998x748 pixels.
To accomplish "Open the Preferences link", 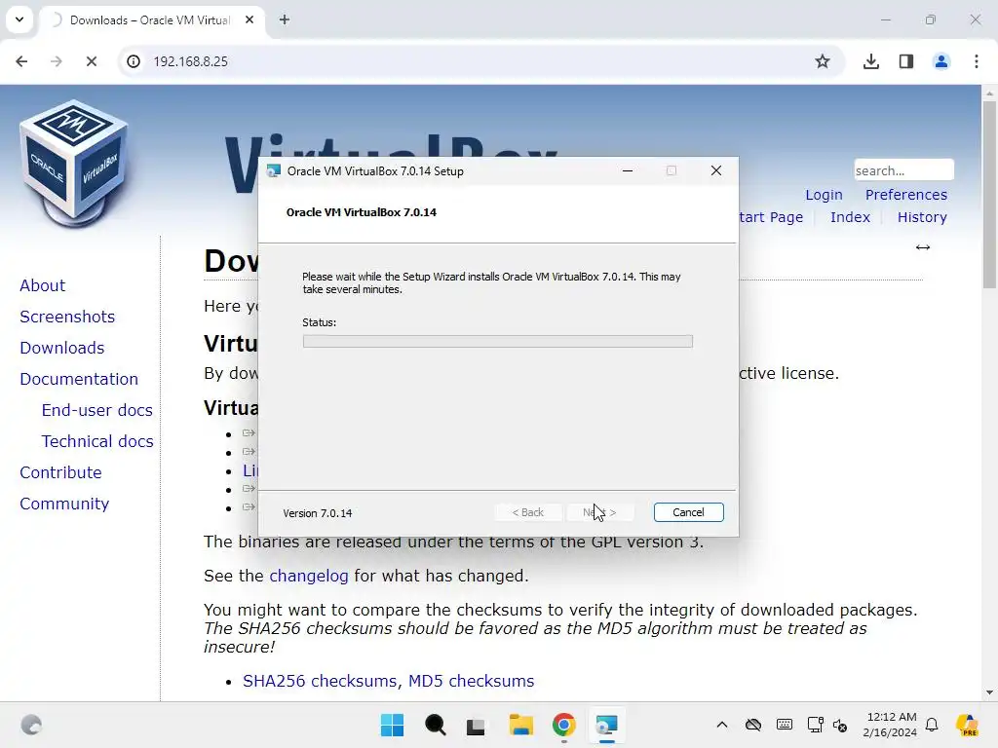I will click(905, 195).
